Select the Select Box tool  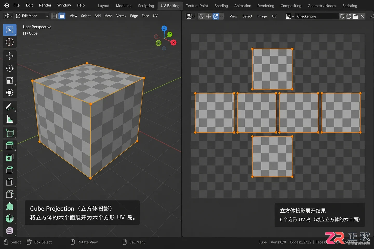(x=10, y=30)
